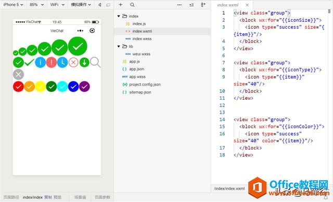This screenshot has height=202, width=333.
Task: Open sitemap.json in the file tree
Action: click(140, 92)
